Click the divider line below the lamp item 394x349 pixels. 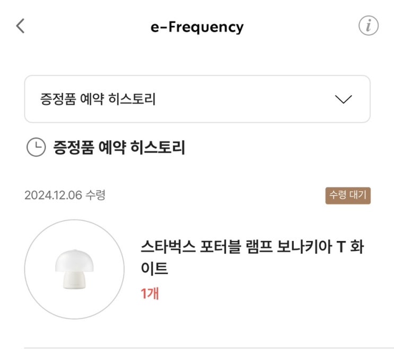pyautogui.click(x=197, y=348)
